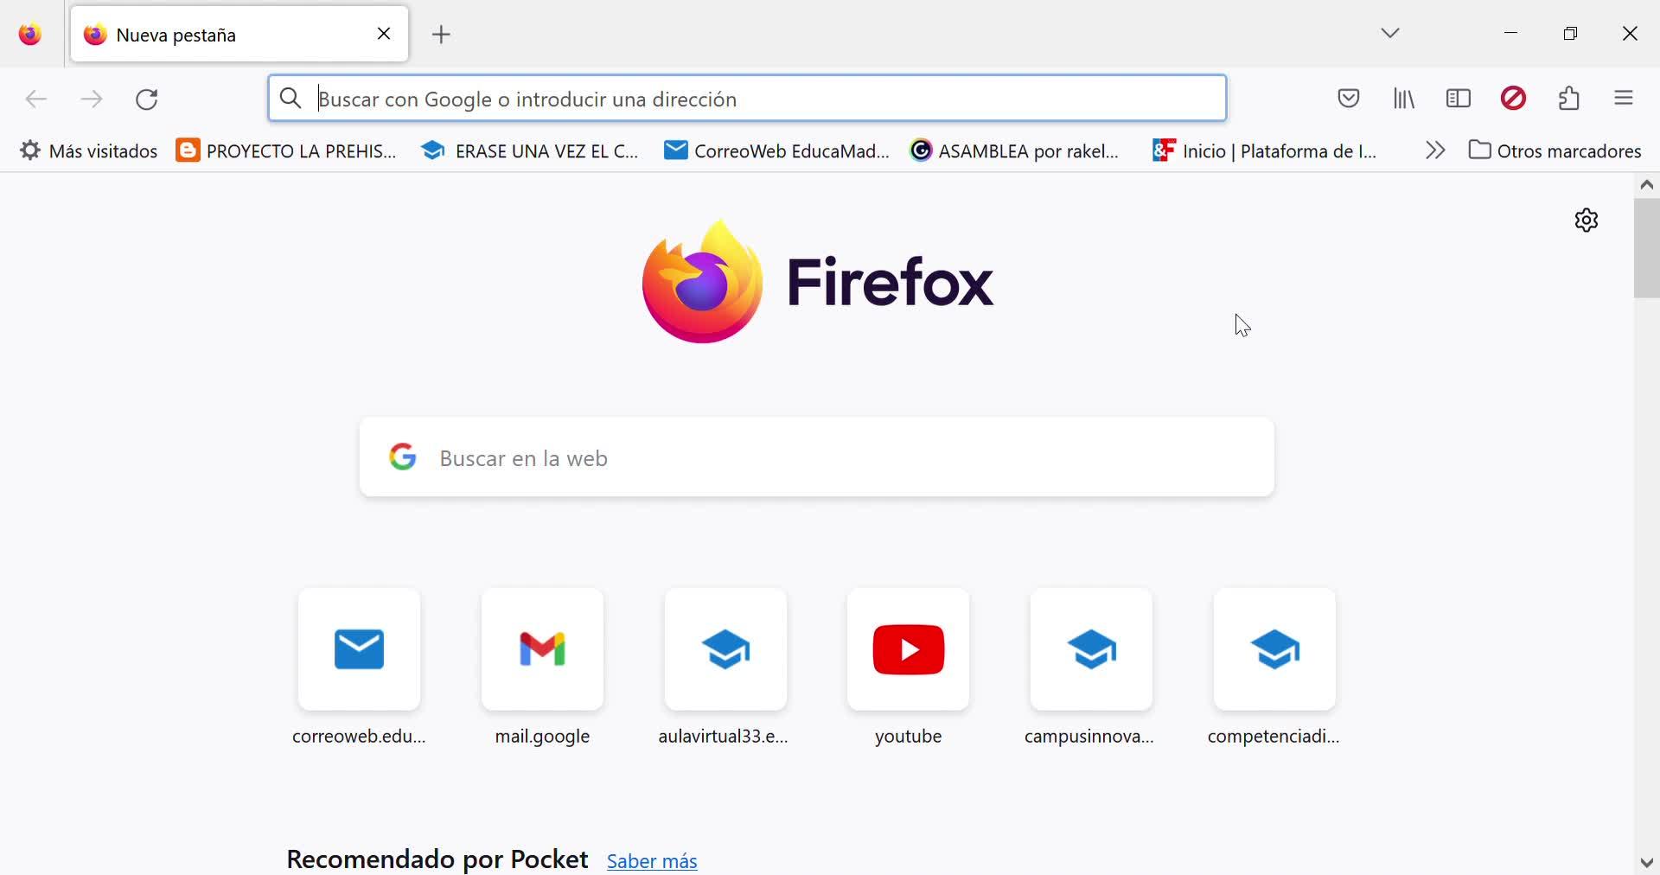Save page to Pocket
Viewport: 1660px width, 875px height.
1349,99
